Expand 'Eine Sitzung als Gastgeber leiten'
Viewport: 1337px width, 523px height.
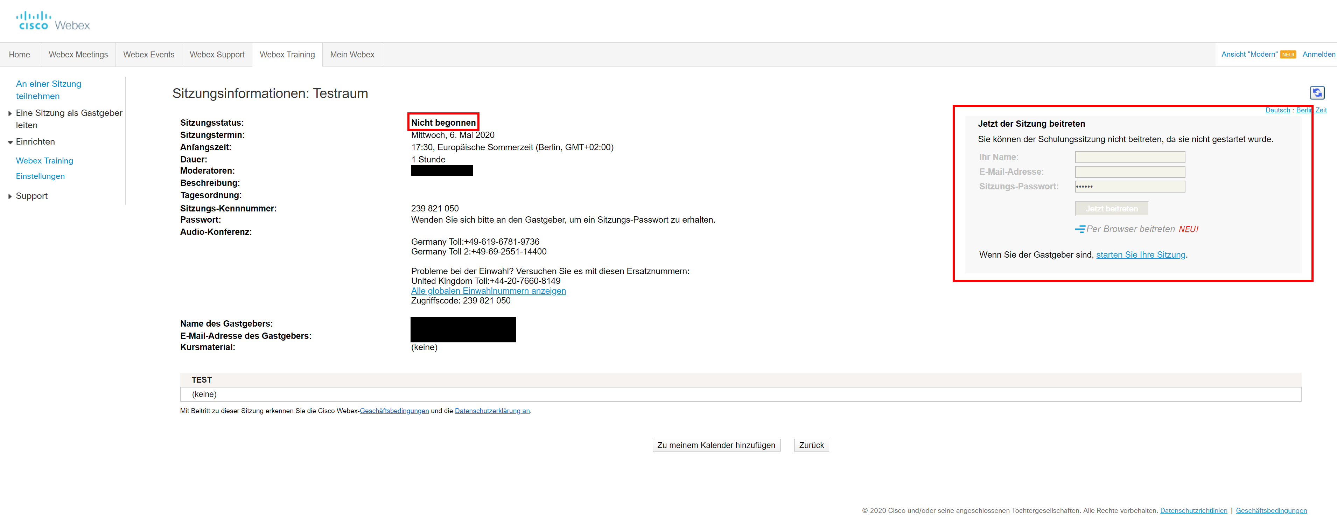click(x=10, y=113)
